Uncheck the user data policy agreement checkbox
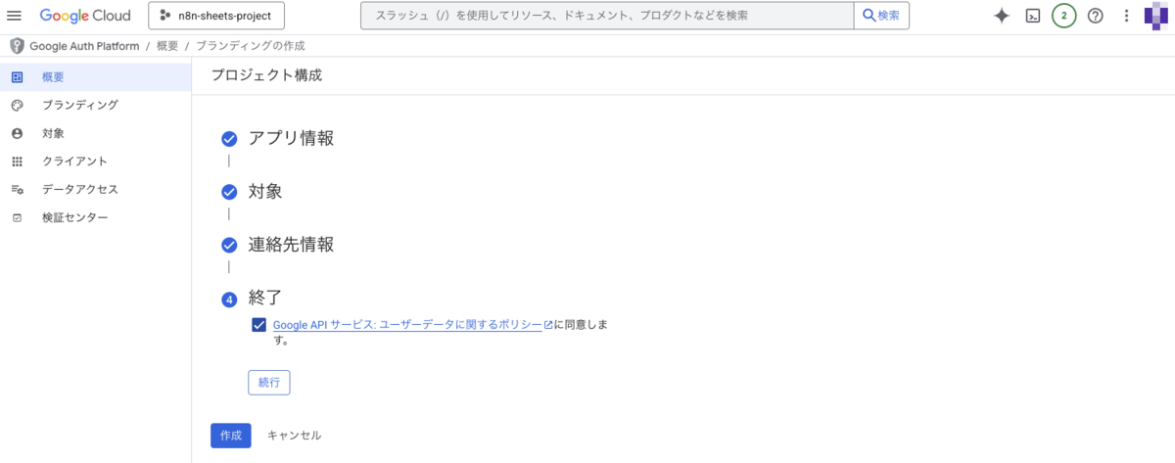This screenshot has height=463, width=1175. pyautogui.click(x=258, y=325)
